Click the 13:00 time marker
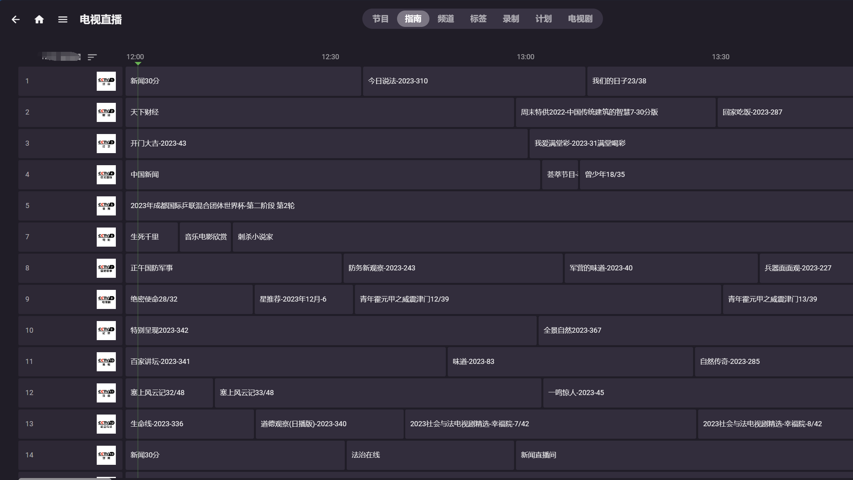The width and height of the screenshot is (853, 480). click(525, 57)
